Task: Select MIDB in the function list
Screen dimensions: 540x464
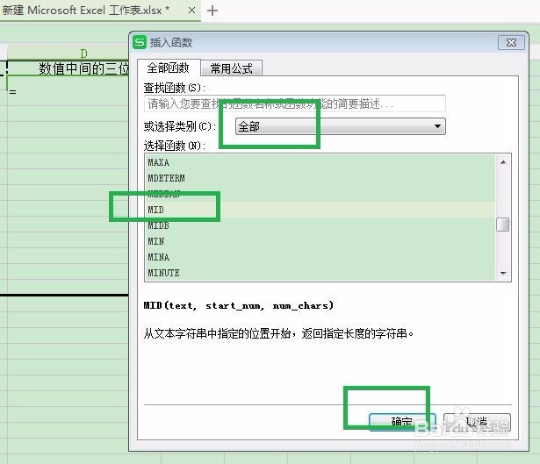Action: (x=320, y=225)
